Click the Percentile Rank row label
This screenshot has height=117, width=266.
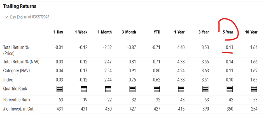[x=17, y=100]
